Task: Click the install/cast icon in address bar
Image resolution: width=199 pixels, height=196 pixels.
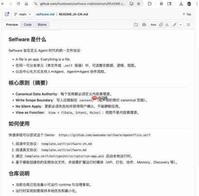Action: click(132, 3)
